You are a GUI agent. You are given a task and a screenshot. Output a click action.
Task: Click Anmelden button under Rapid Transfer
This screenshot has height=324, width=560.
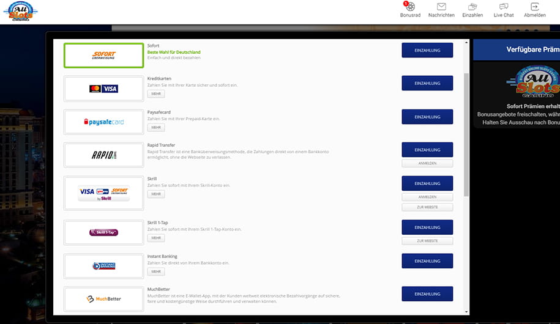tap(427, 163)
